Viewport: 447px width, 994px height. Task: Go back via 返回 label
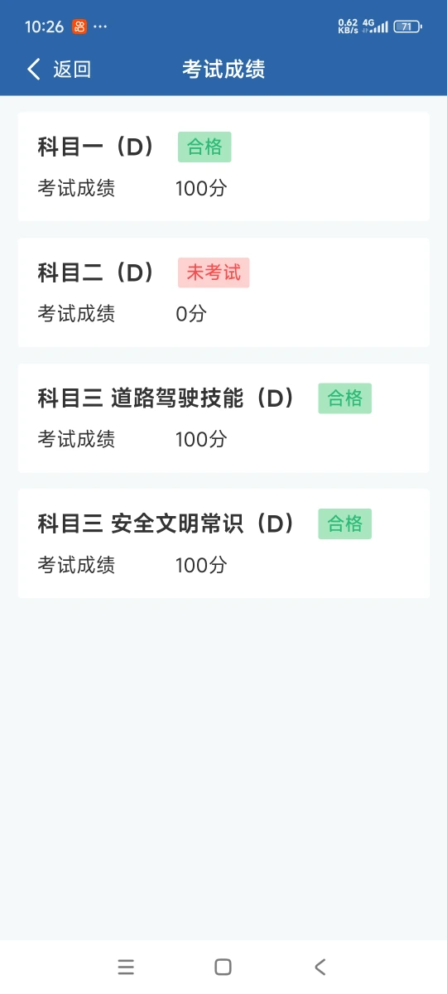tap(72, 70)
